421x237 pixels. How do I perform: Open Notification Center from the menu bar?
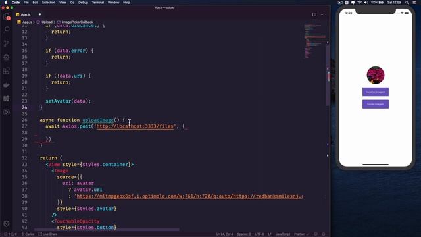click(414, 3)
